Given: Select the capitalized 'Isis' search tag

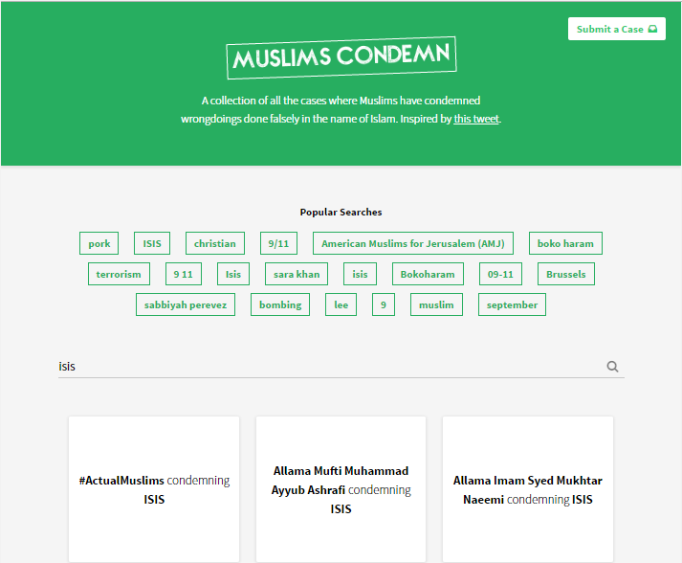Looking at the screenshot, I should pos(233,274).
